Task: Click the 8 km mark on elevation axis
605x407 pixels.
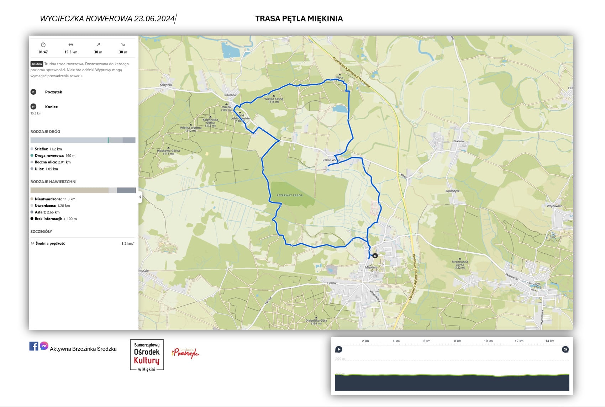Action: (x=457, y=341)
